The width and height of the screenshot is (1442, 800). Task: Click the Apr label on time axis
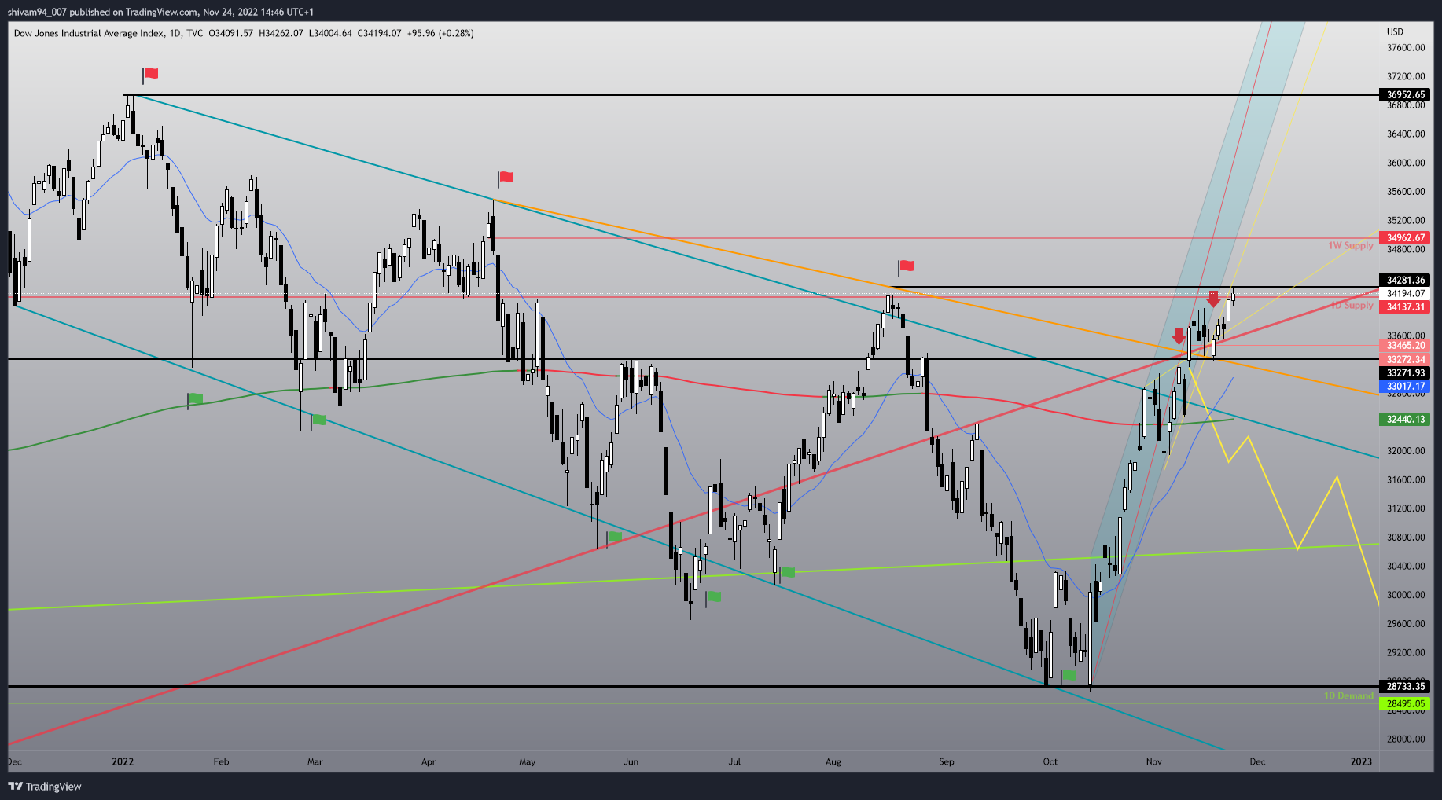click(x=429, y=762)
